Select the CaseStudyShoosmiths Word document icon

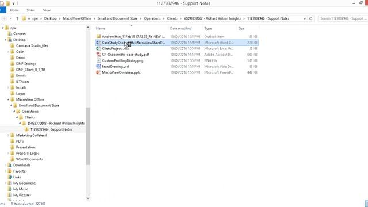[98, 43]
